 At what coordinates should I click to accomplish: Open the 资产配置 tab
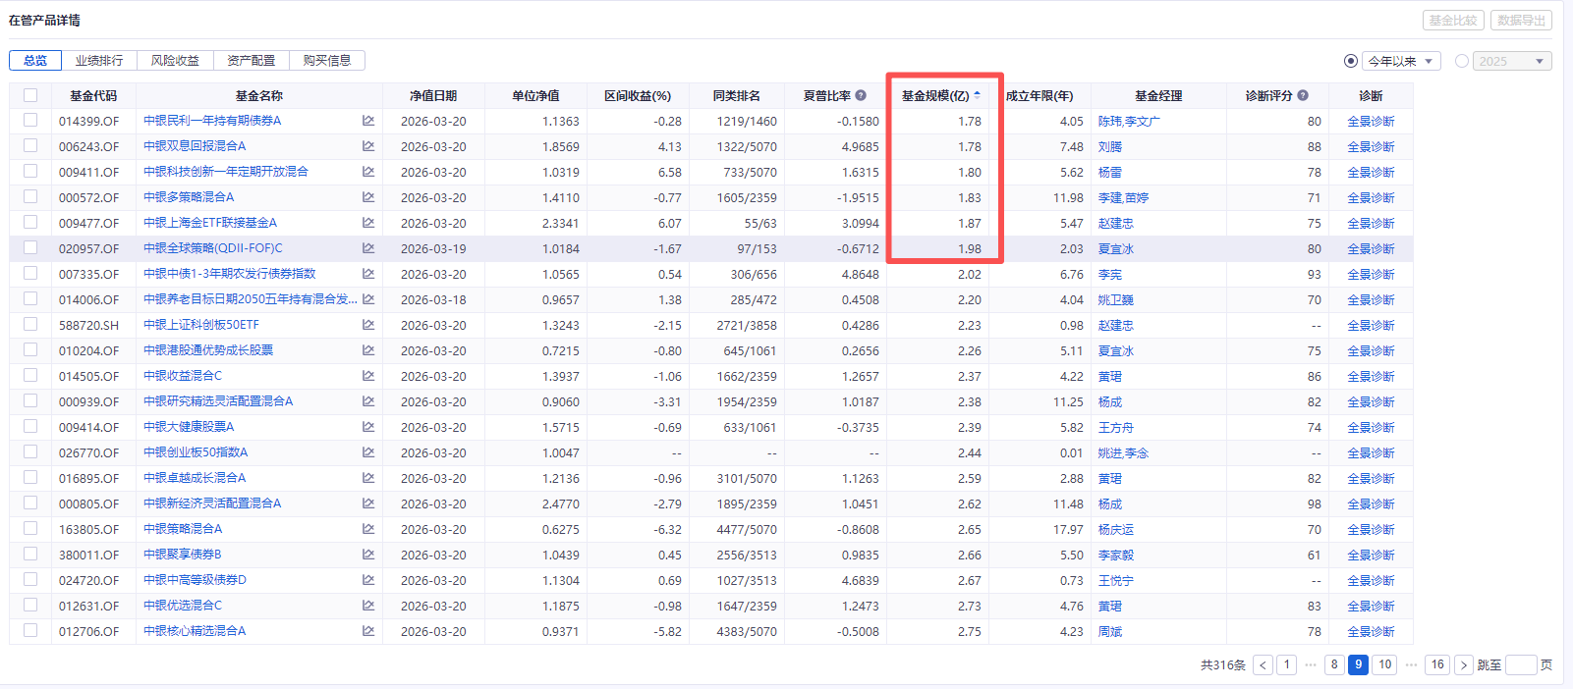click(x=252, y=61)
